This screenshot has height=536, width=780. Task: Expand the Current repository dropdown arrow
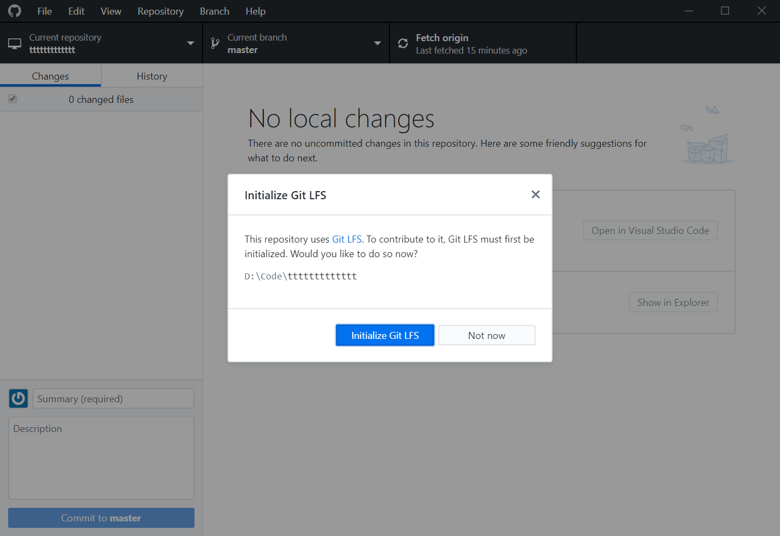[x=191, y=43]
